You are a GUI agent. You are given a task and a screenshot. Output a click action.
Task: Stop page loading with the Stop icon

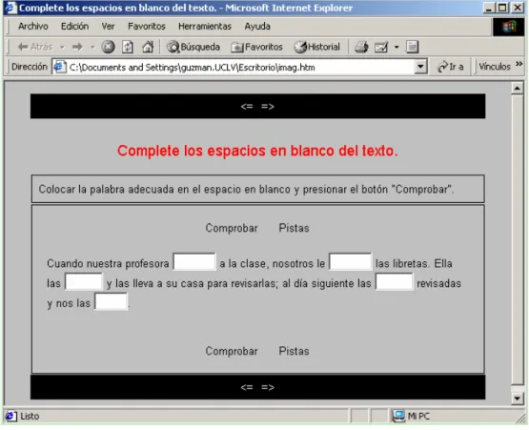click(x=108, y=47)
